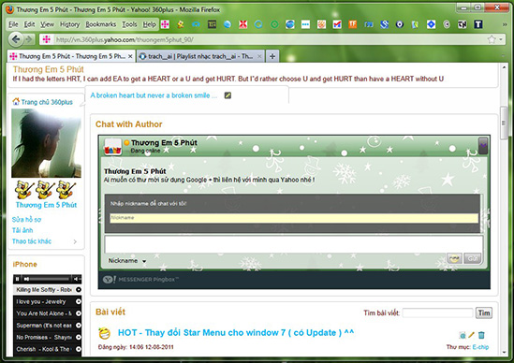Switch to the trach_ai Playlist tab
The width and height of the screenshot is (514, 363).
pyautogui.click(x=200, y=56)
